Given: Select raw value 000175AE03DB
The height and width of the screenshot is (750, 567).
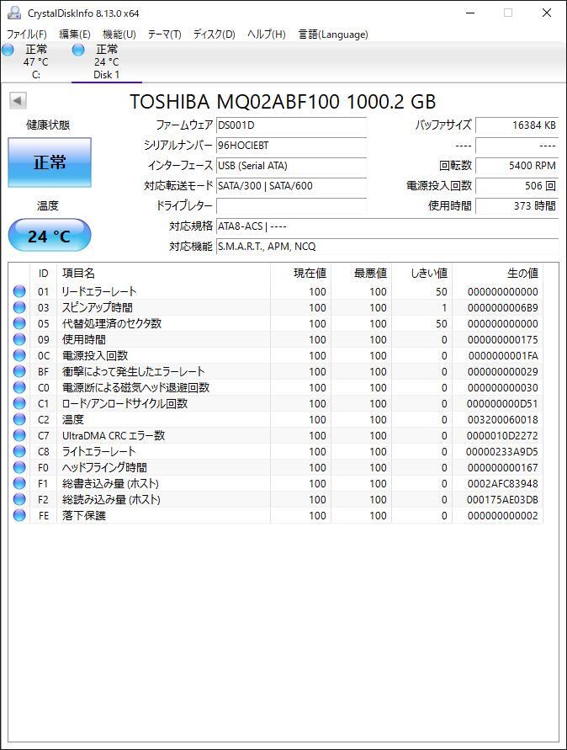Looking at the screenshot, I should point(502,500).
